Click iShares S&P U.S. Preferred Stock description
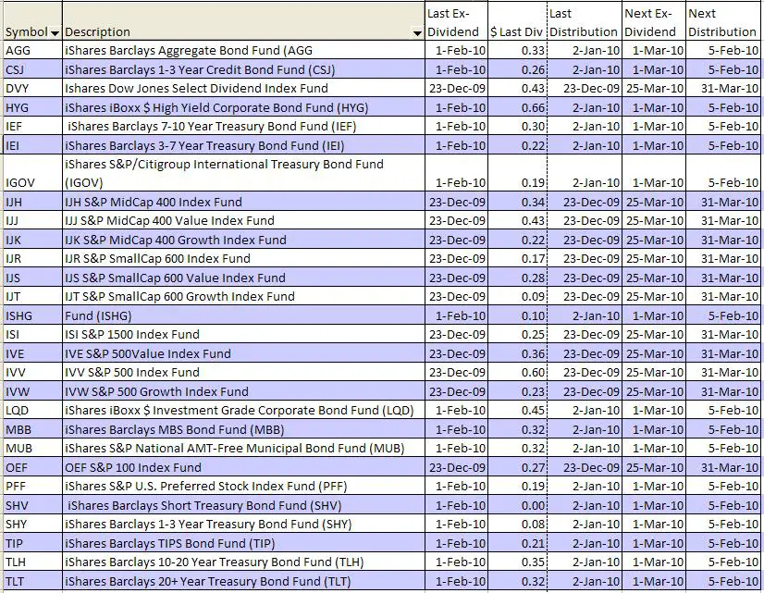The height and width of the screenshot is (593, 764). (x=243, y=487)
